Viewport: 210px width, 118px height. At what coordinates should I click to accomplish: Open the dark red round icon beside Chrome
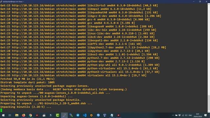point(37,115)
